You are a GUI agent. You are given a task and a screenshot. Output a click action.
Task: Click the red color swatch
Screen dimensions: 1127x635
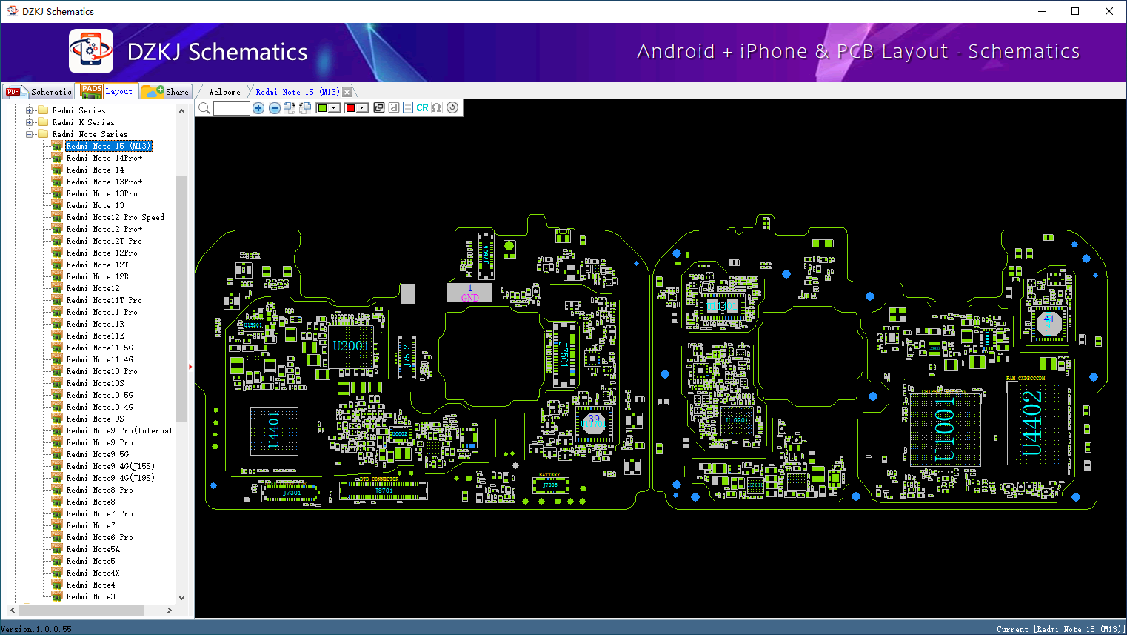[x=350, y=108]
